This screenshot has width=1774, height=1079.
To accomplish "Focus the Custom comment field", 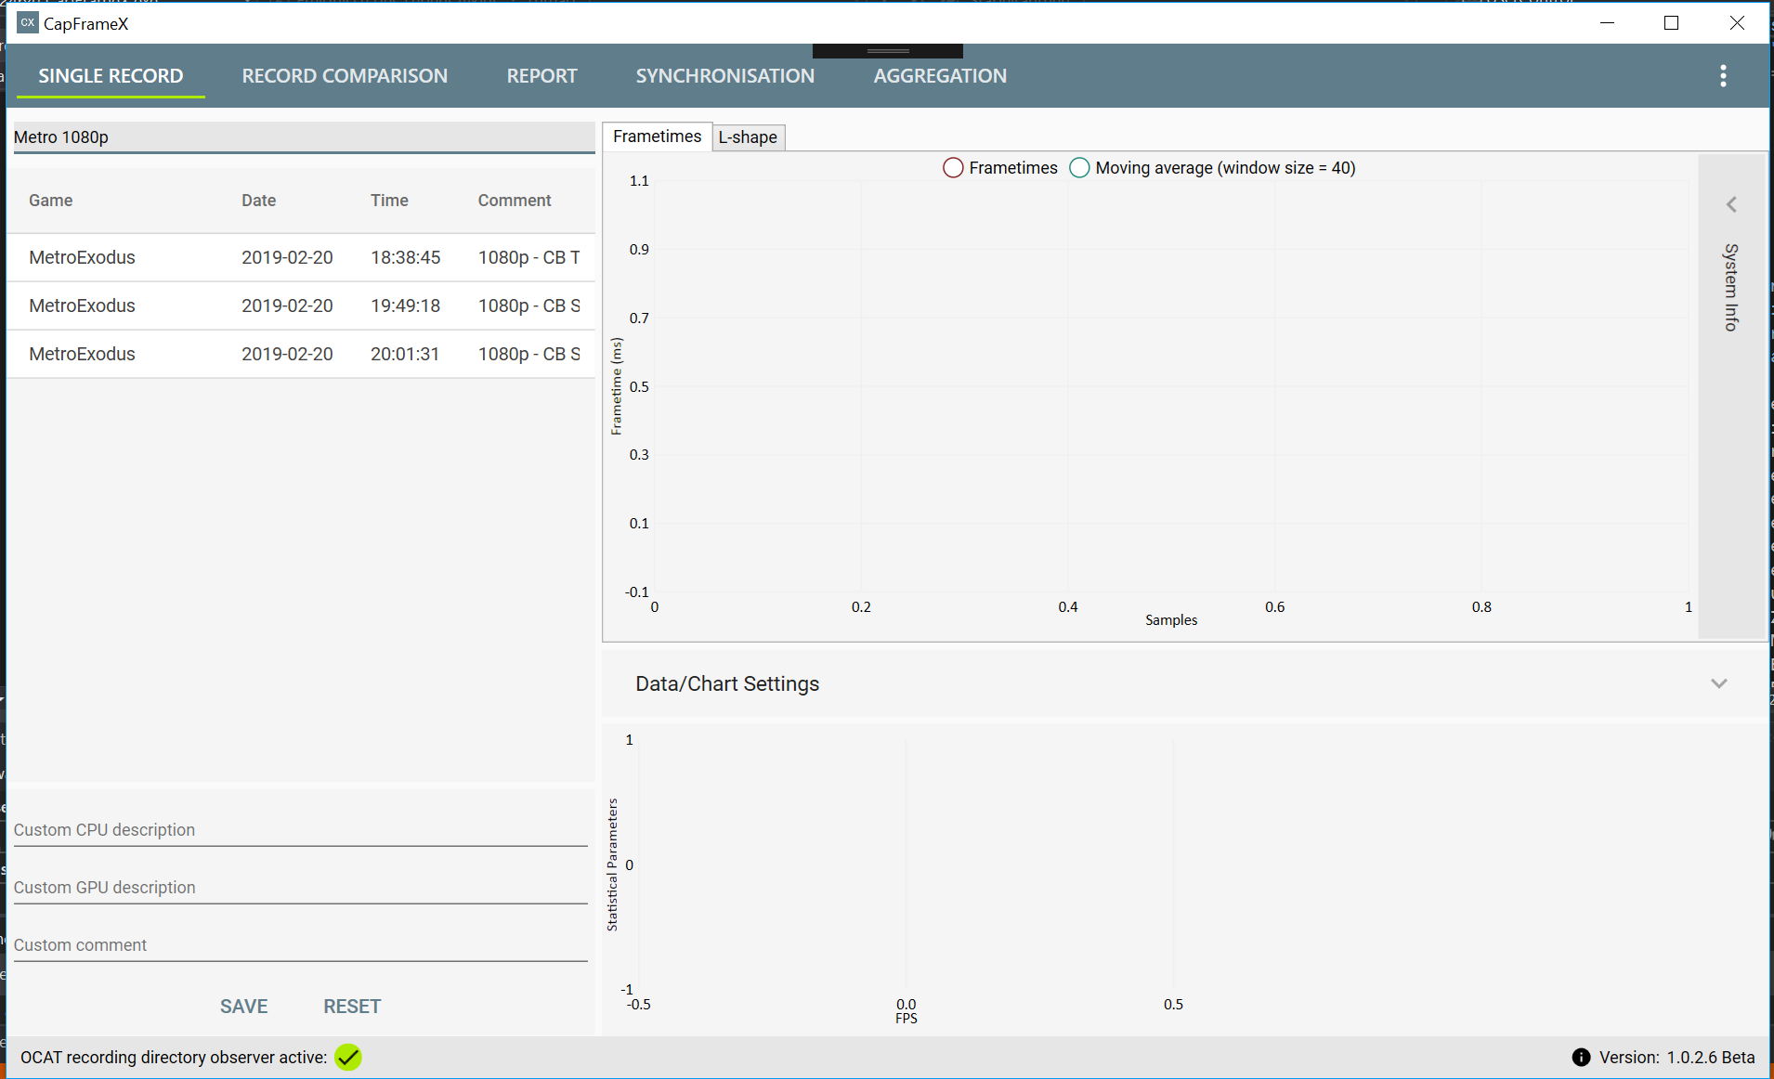I will 301,945.
